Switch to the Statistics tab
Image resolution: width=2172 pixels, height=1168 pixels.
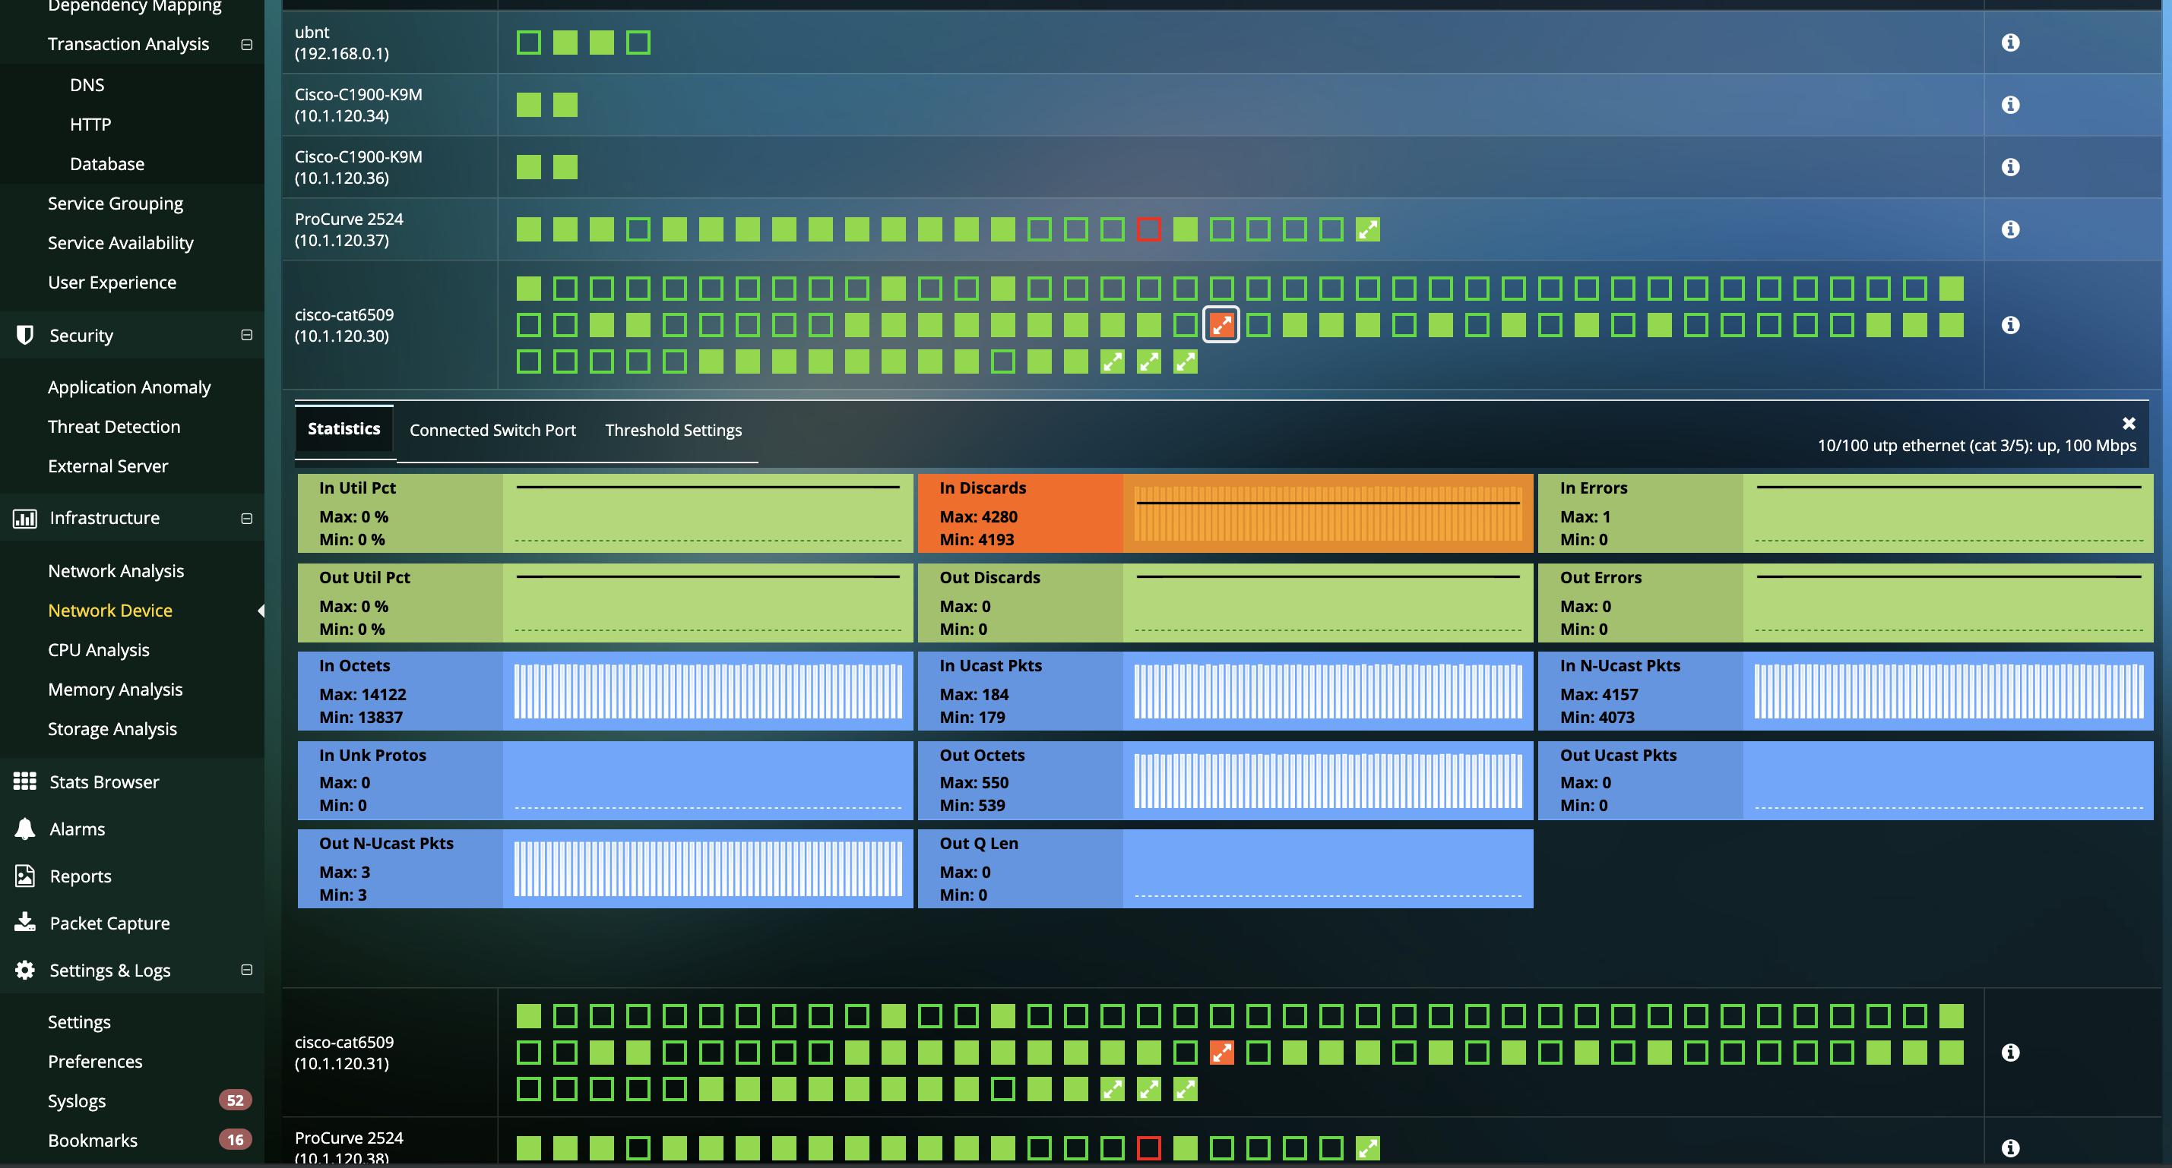coord(344,429)
